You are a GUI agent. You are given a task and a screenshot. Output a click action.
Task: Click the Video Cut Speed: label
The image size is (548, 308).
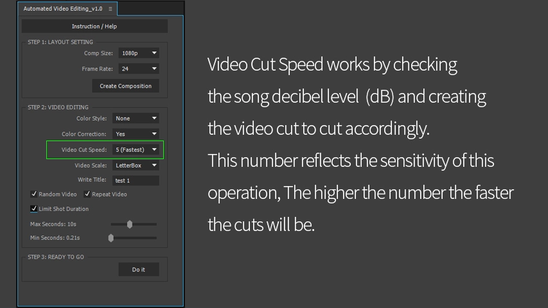tap(84, 150)
